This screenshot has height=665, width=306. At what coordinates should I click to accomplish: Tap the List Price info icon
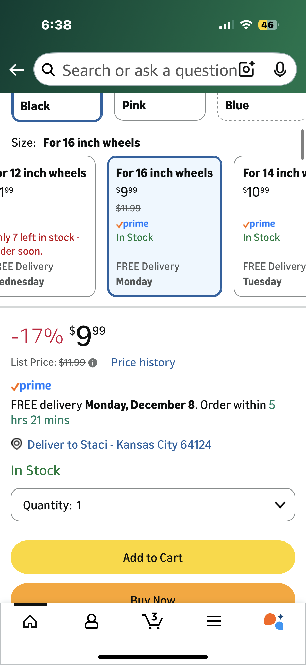(93, 363)
